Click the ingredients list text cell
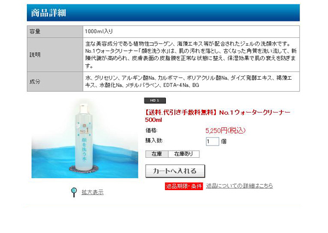Viewport: 328px width, 233px height. pyautogui.click(x=191, y=81)
